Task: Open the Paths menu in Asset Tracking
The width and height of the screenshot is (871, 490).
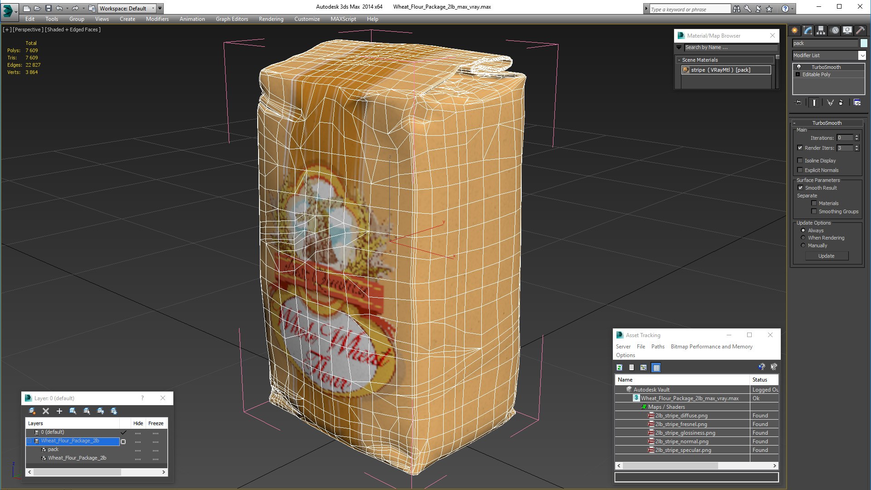Action: pyautogui.click(x=657, y=347)
